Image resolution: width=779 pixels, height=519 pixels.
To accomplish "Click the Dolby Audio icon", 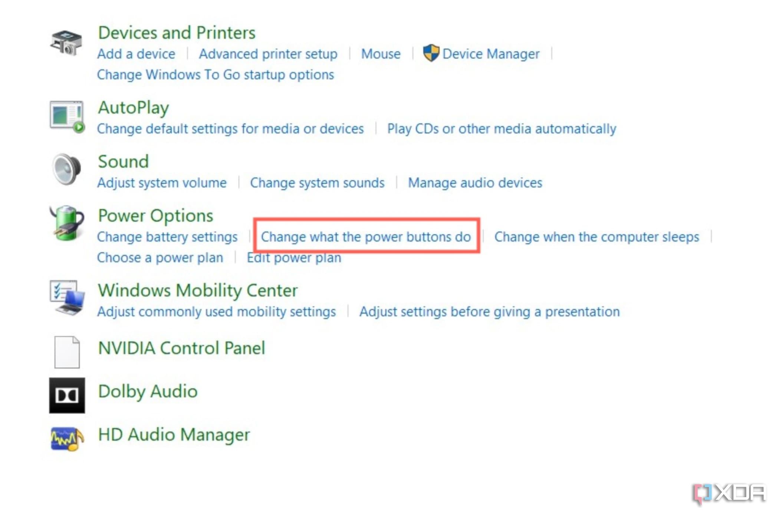I will click(x=67, y=395).
